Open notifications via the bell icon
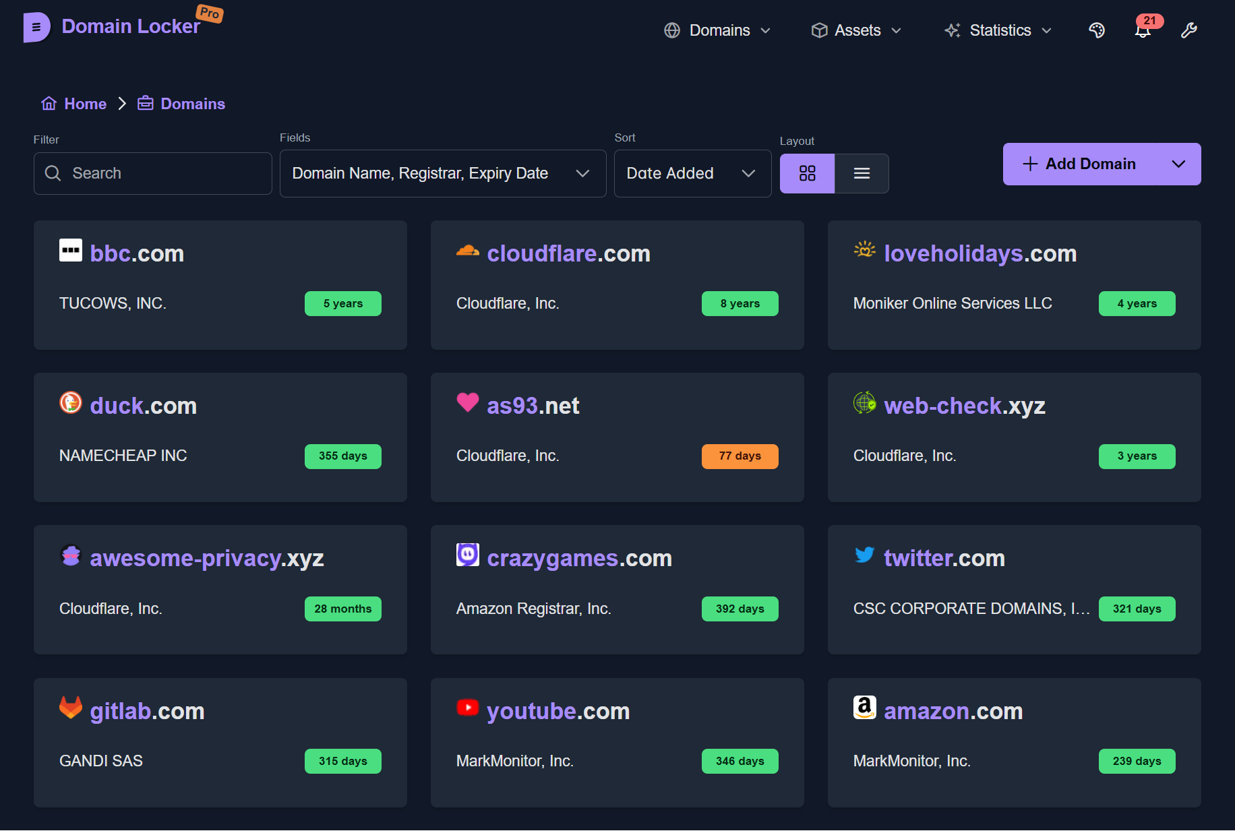The height and width of the screenshot is (831, 1235). coord(1143,31)
